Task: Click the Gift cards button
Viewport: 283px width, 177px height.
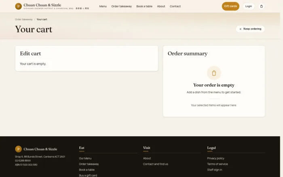Action: [x=230, y=6]
